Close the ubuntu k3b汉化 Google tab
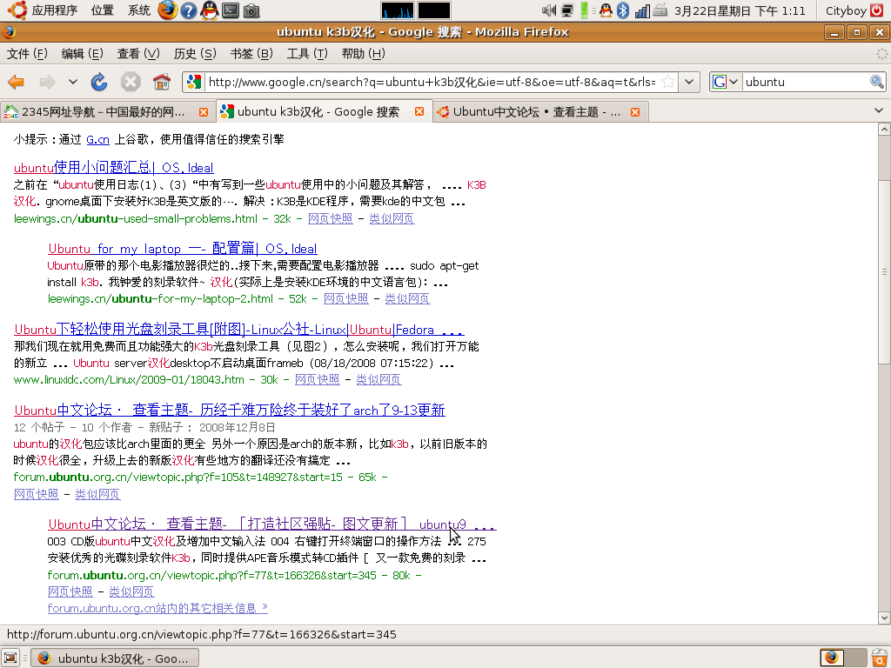Viewport: 891px width, 668px height. pos(419,111)
